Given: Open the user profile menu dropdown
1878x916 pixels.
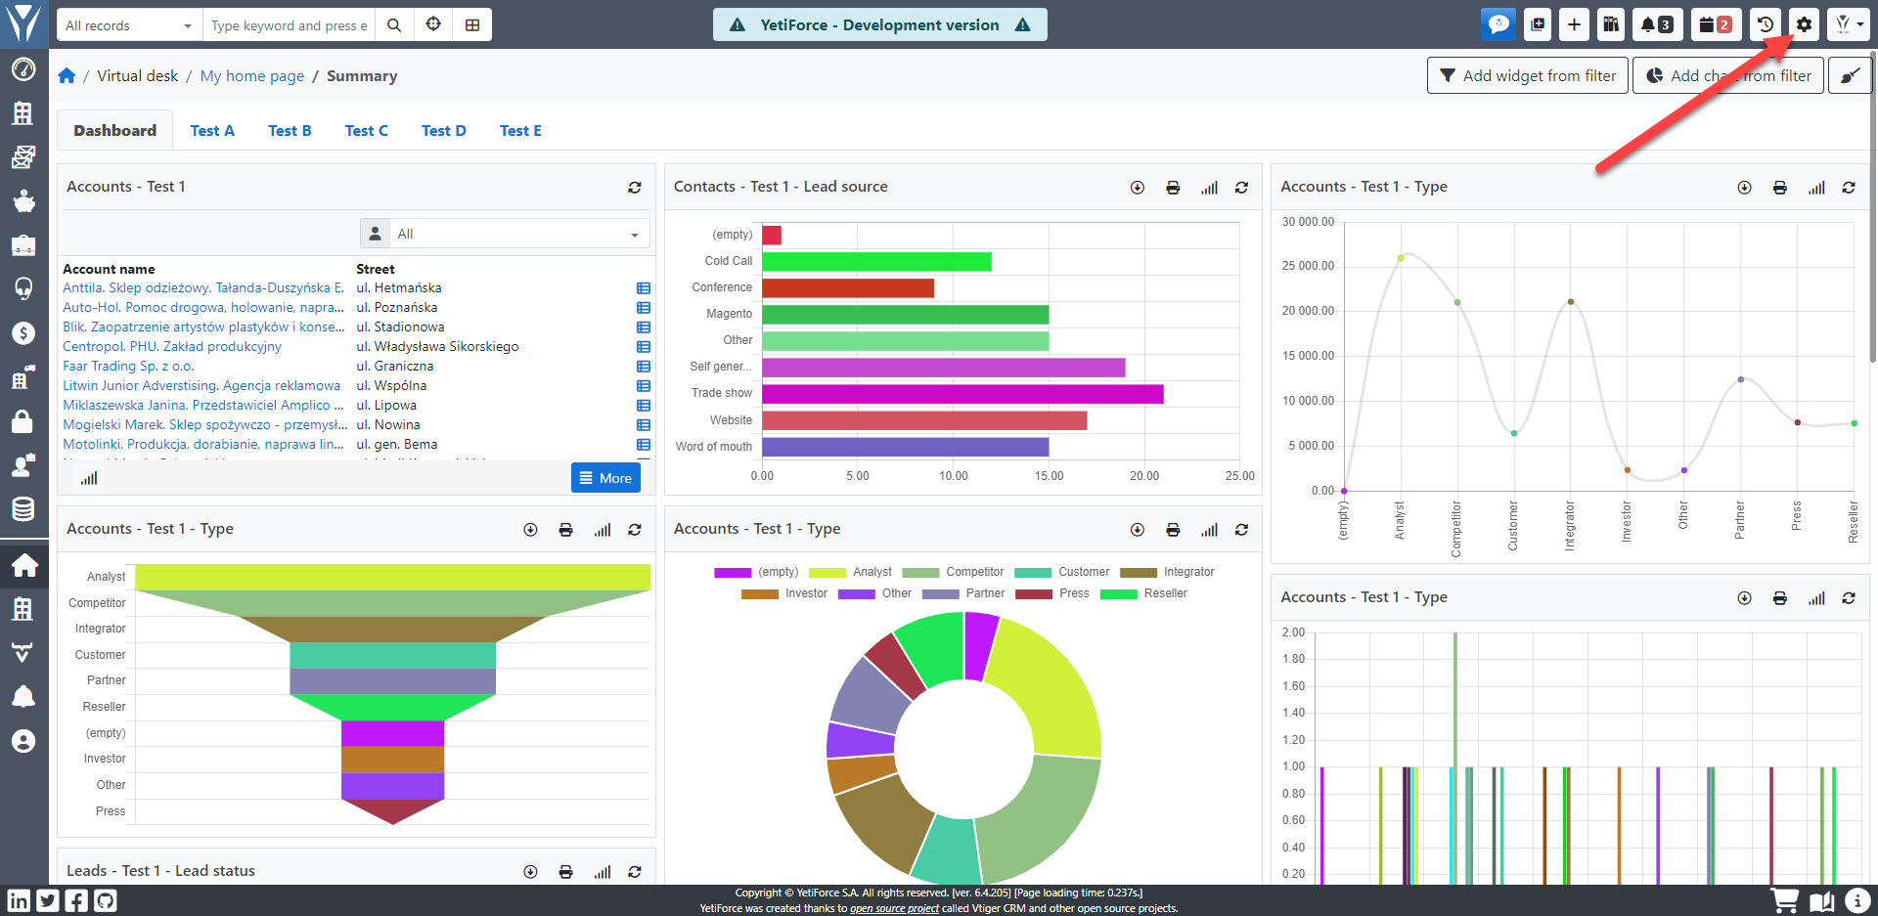Looking at the screenshot, I should click(1849, 24).
